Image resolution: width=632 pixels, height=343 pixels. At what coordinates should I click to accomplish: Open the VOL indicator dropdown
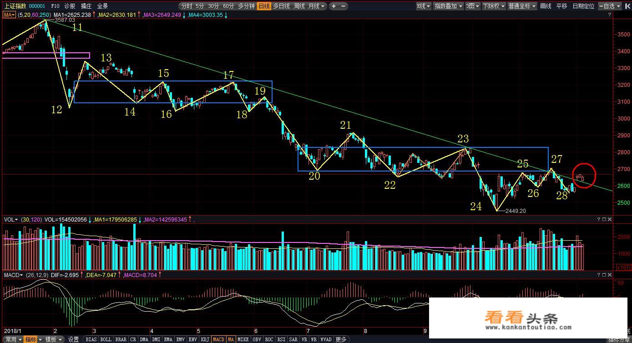click(11, 219)
